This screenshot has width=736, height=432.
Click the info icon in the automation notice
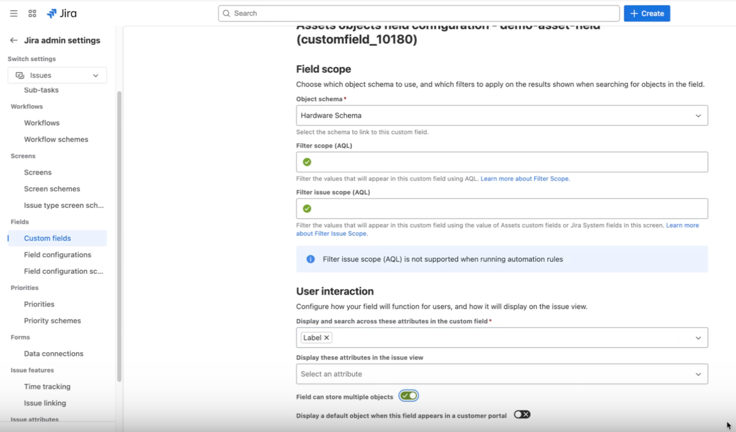tap(310, 259)
